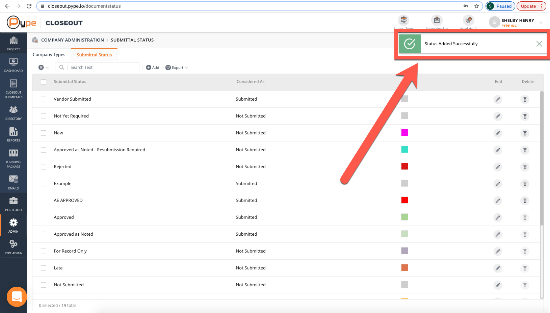Open the Need Help phone icon
This screenshot has width=550, height=313.
469,20
